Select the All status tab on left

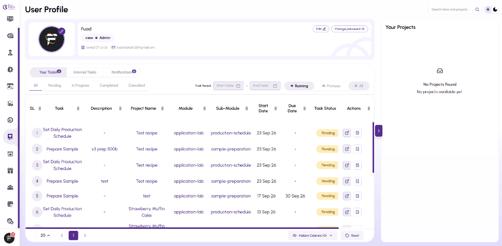tap(36, 85)
